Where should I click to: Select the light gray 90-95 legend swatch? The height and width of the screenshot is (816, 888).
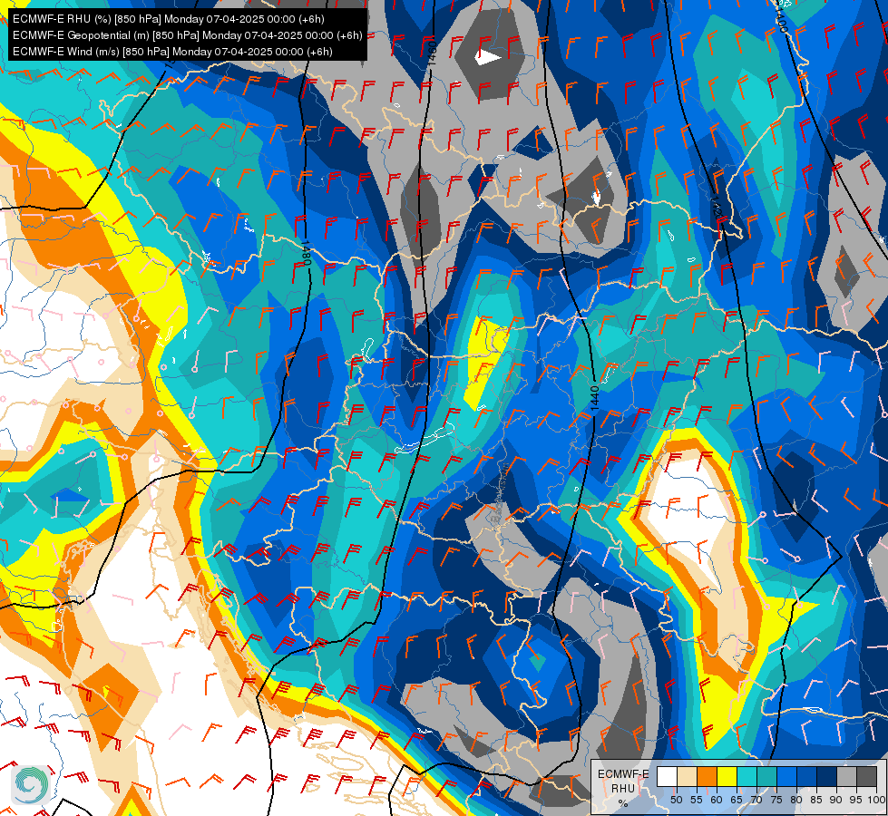846,777
